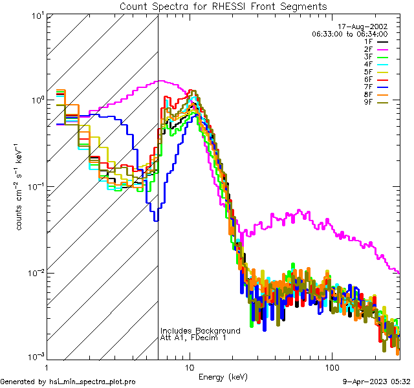
Task: Click the 100 tick label on energy axis
Action: pos(331,367)
